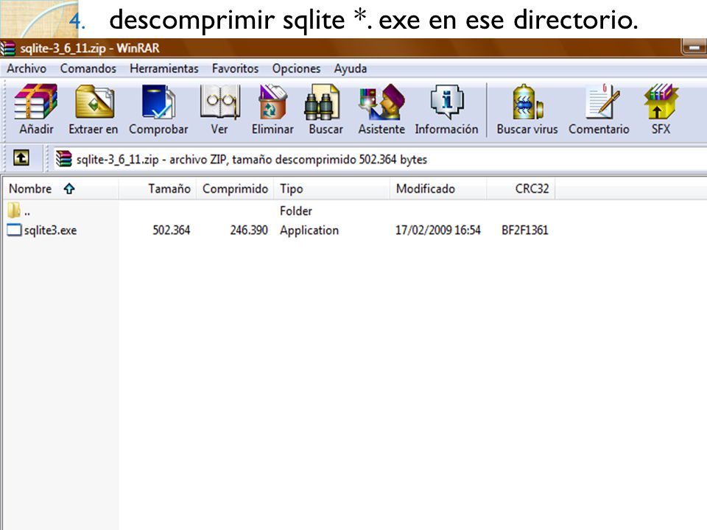
Task: Select the sqlite3.exe file name
Action: [51, 230]
